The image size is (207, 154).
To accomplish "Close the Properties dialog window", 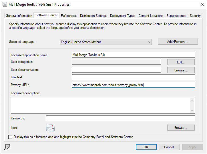I will tap(202, 4).
